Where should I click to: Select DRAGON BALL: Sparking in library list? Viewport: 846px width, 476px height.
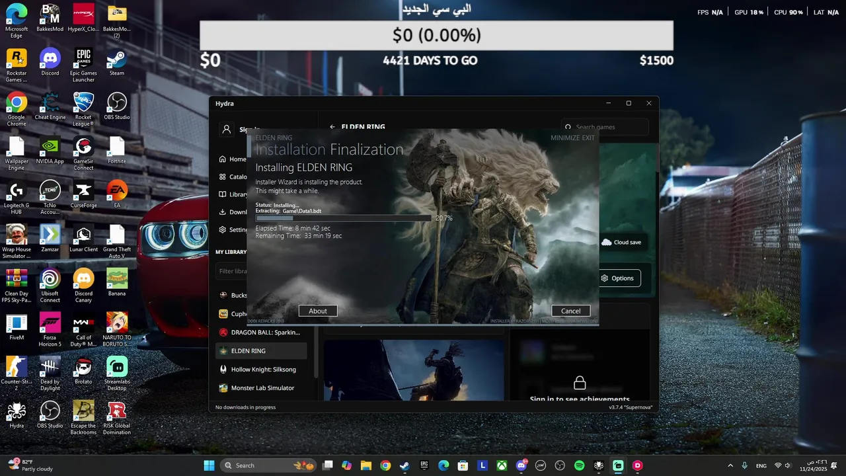pos(262,333)
